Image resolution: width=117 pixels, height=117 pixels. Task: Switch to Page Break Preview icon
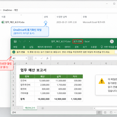(x=111, y=112)
